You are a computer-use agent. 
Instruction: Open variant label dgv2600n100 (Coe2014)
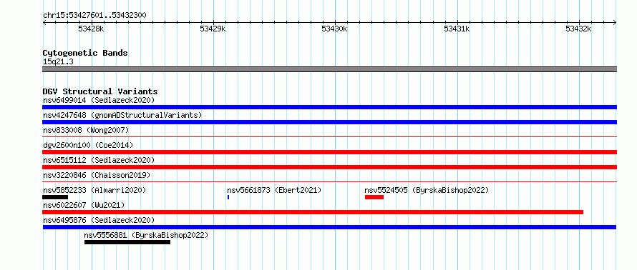[88, 145]
